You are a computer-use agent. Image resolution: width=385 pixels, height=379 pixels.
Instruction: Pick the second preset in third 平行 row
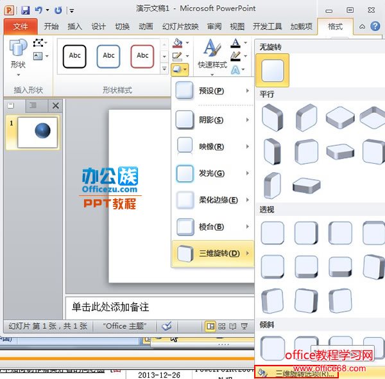click(x=306, y=185)
